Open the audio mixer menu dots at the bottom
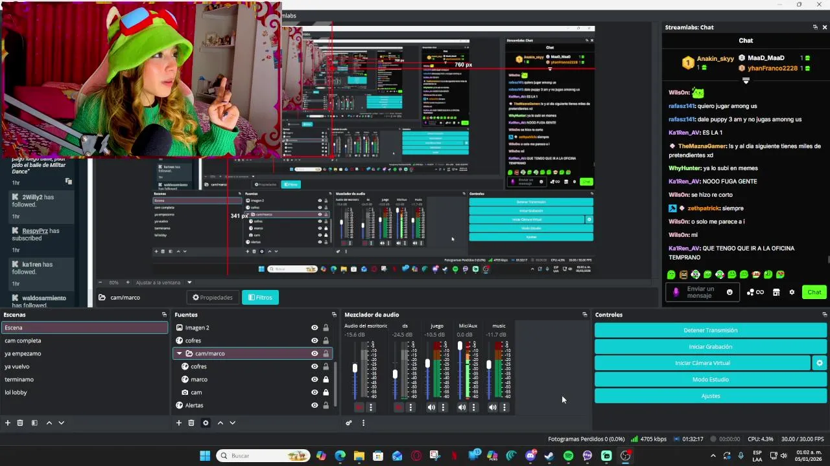Screen dimensions: 830x466 click(363, 423)
